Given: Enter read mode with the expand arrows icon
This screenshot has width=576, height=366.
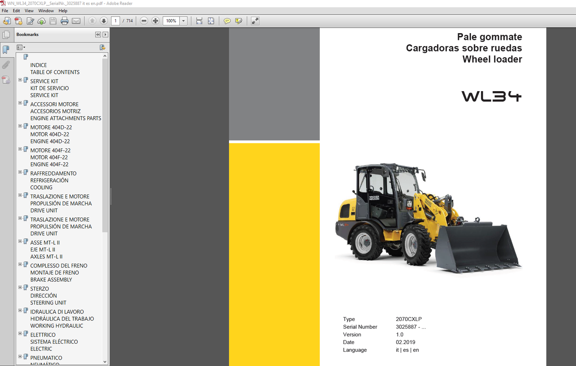Looking at the screenshot, I should [255, 21].
